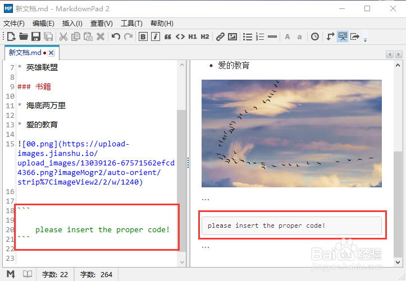Click the 海底两万里 line in editor

tap(42, 105)
